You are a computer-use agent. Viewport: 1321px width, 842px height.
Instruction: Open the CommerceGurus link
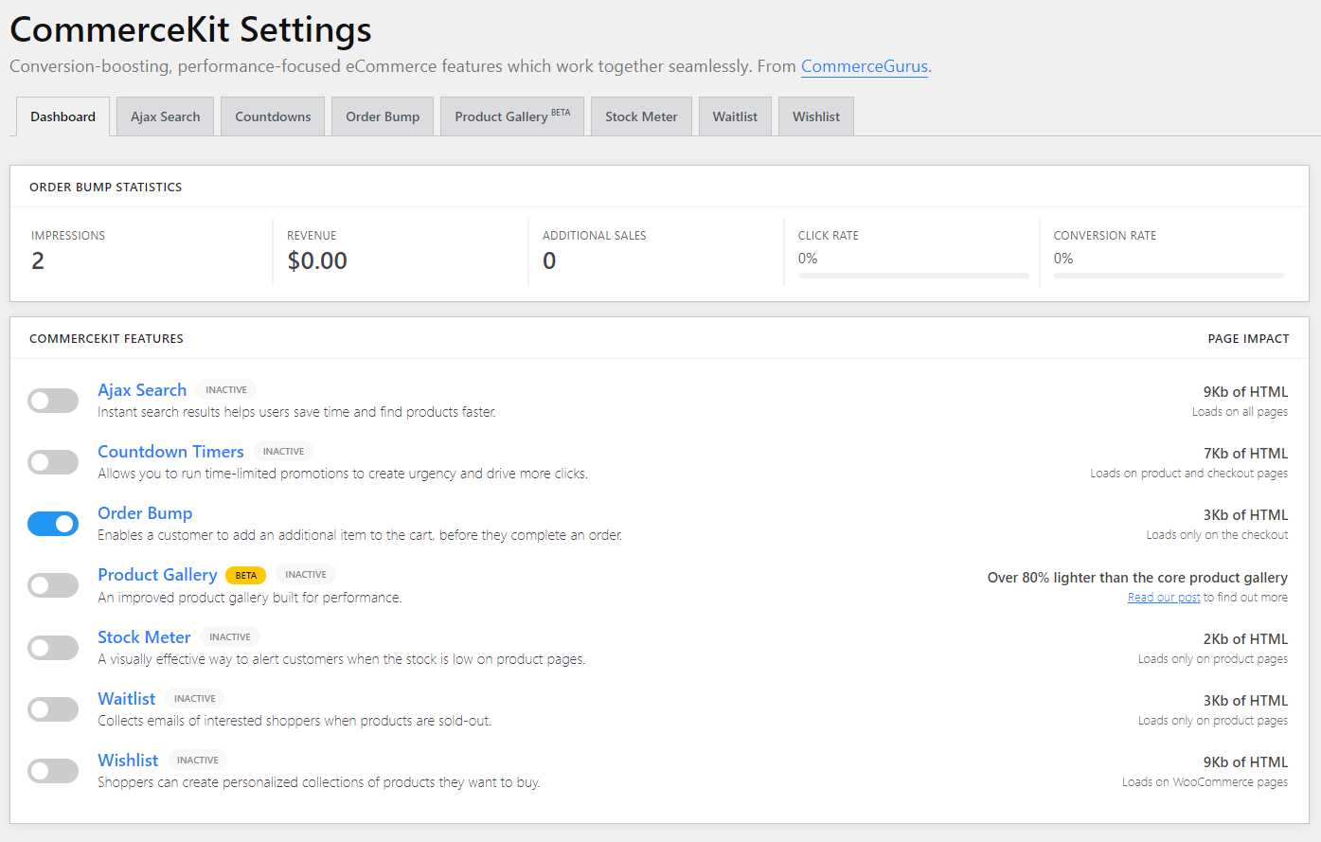pos(865,66)
